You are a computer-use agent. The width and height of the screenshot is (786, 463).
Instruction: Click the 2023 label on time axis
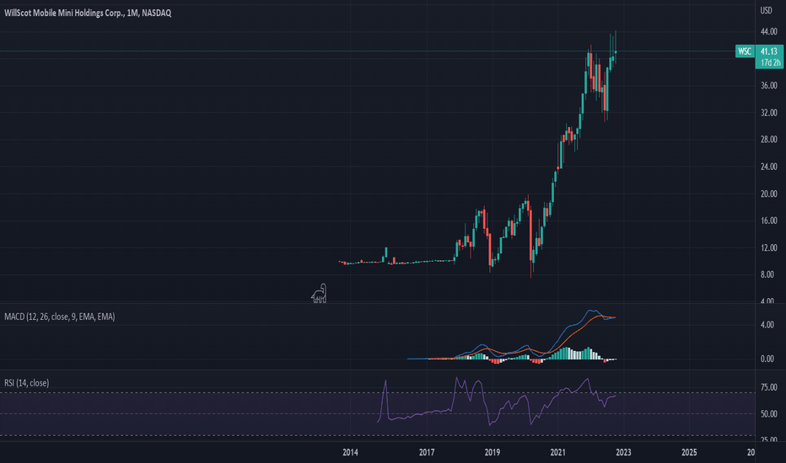pos(623,453)
